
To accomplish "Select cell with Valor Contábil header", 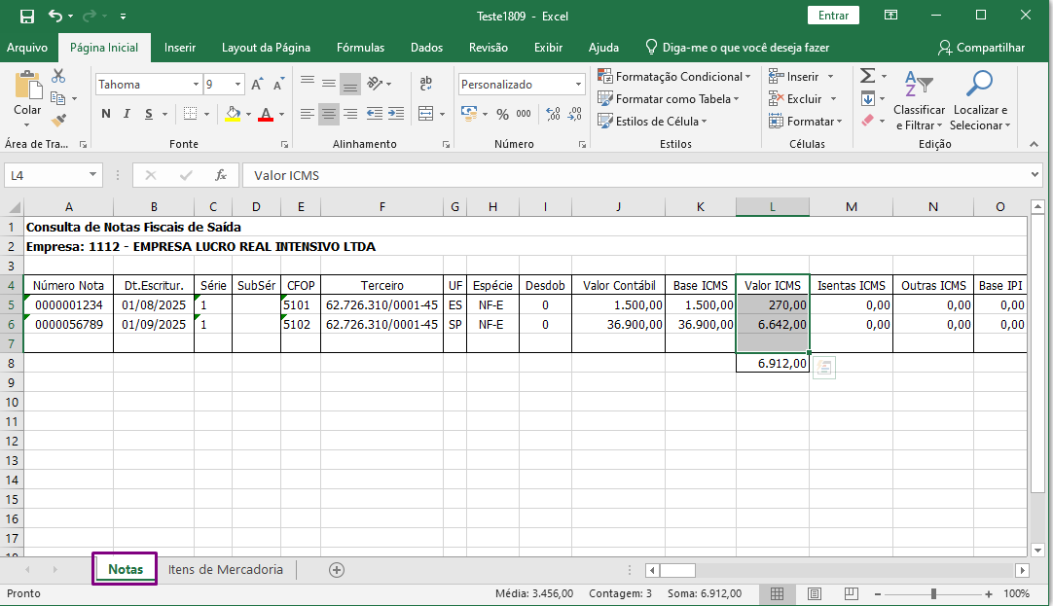I will [618, 286].
